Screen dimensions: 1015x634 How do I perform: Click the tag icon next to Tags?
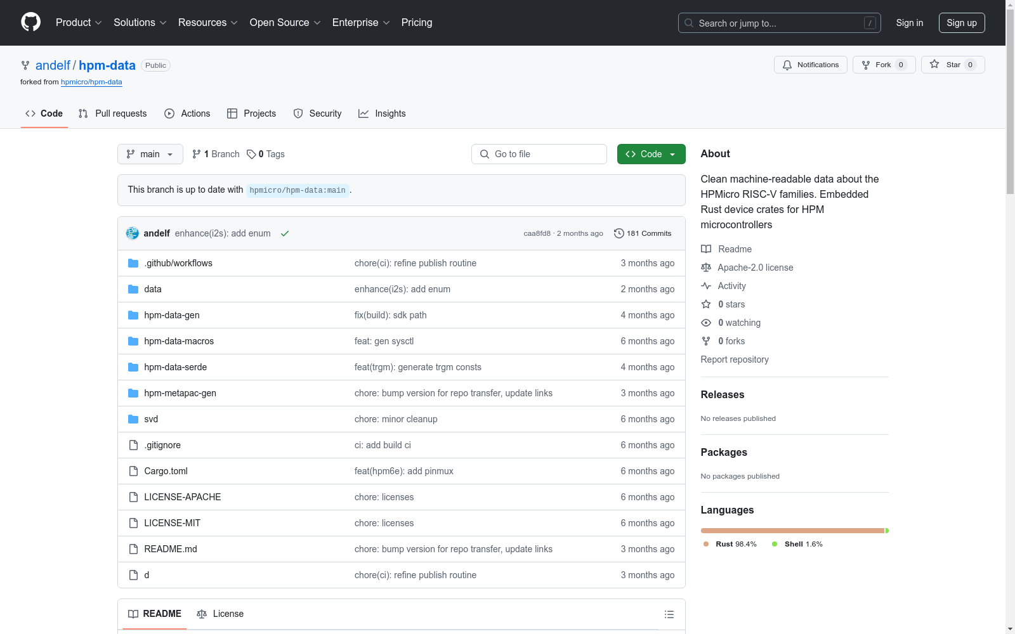[x=251, y=154]
